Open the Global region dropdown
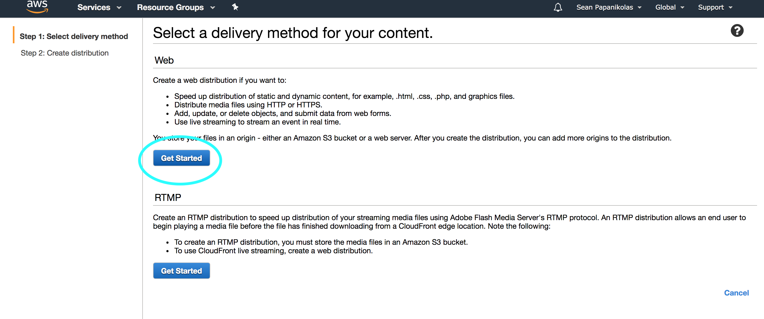The height and width of the screenshot is (319, 764). tap(669, 7)
